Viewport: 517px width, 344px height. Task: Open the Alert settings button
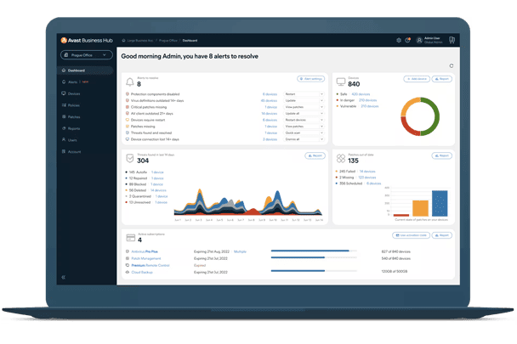pyautogui.click(x=311, y=79)
